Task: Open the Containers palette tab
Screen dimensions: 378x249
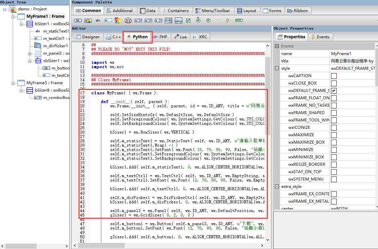Action: (x=176, y=11)
